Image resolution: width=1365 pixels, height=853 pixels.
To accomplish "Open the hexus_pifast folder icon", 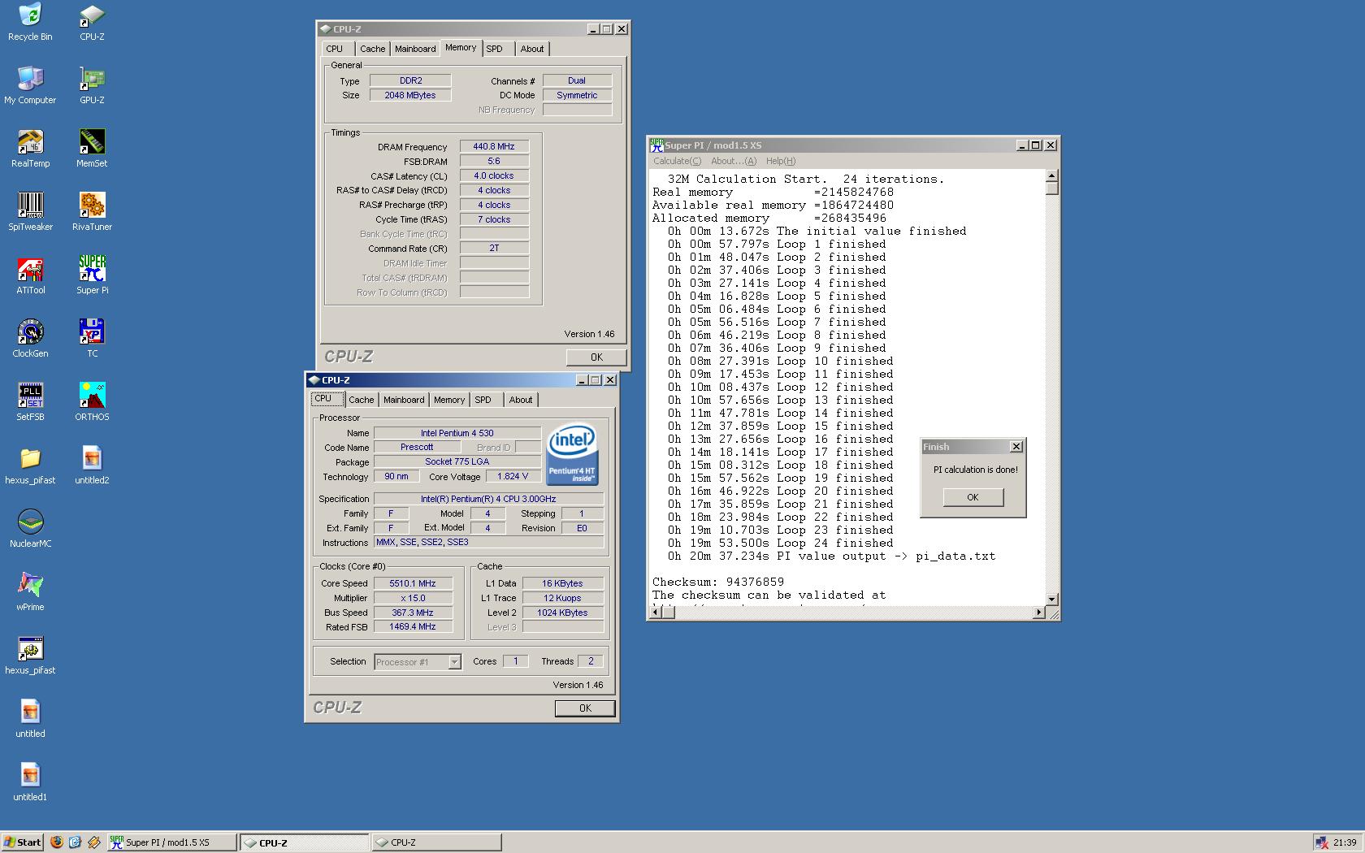I will [x=30, y=465].
